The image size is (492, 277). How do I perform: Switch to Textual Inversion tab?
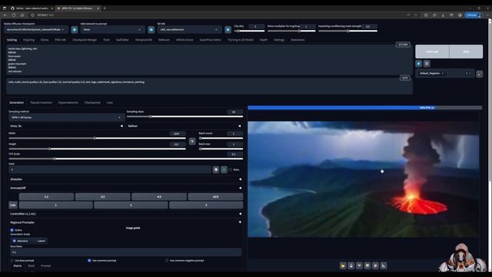point(41,102)
